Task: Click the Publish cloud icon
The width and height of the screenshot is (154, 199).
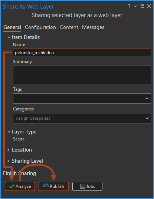Action: click(46, 186)
